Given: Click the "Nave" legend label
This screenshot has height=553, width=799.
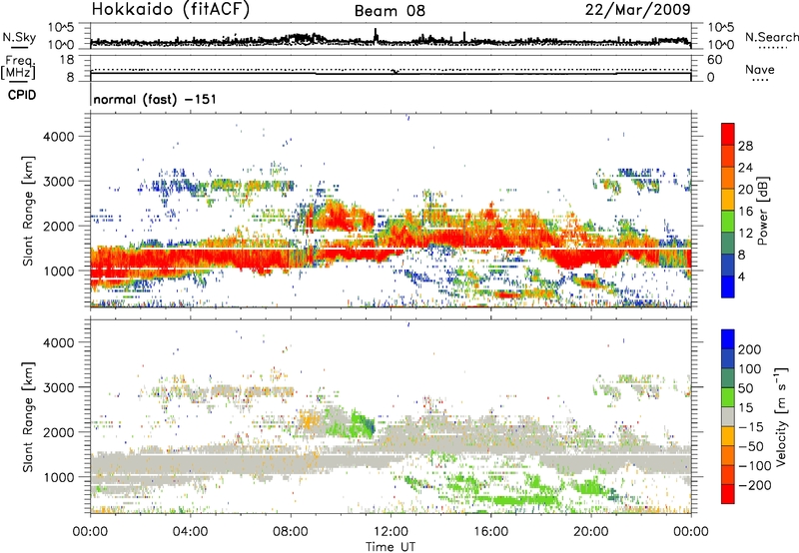Looking at the screenshot, I should point(760,69).
